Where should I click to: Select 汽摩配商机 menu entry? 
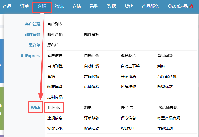point(167,76)
